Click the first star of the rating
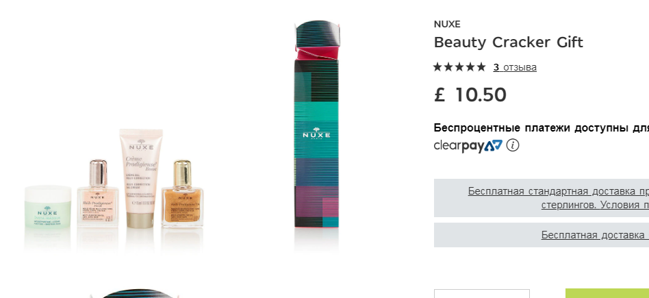This screenshot has height=298, width=649. point(438,67)
